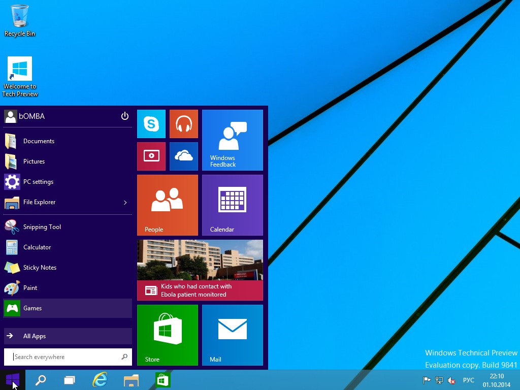Open the Music headphones tile
The width and height of the screenshot is (520, 390).
(184, 124)
